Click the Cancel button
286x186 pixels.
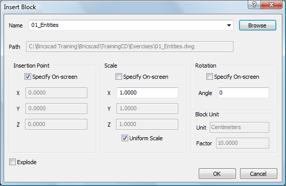pos(258,174)
